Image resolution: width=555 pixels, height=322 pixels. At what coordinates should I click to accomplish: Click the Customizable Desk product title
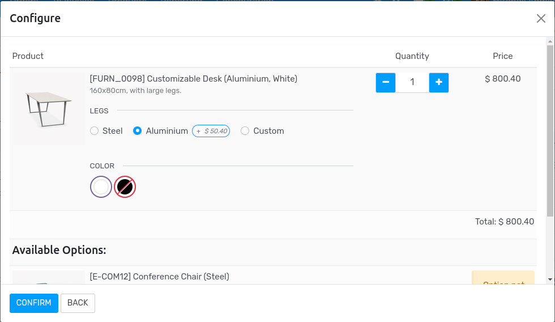point(193,79)
